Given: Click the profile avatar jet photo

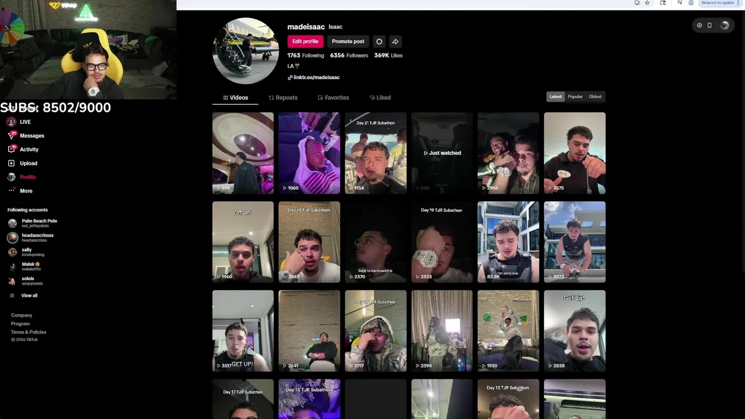Looking at the screenshot, I should (x=246, y=51).
